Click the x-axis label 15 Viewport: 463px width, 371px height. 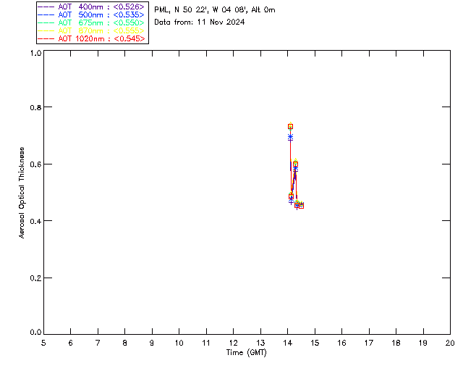click(315, 343)
